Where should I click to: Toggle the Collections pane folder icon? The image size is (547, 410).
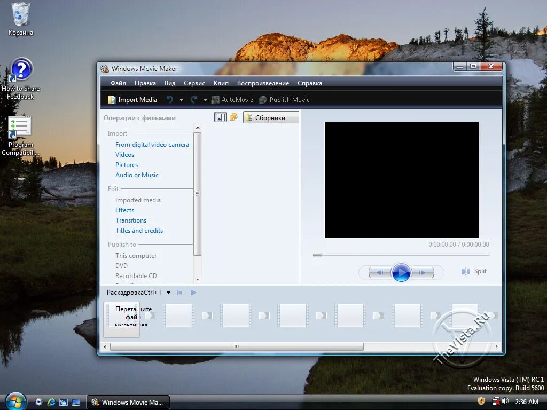point(233,117)
